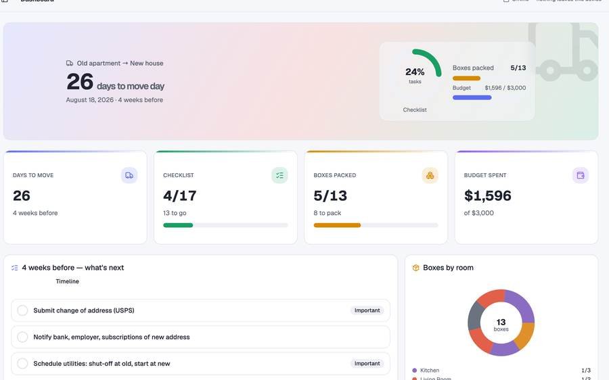Click the 13 boxes donut center
The image size is (609, 380).
(x=501, y=325)
